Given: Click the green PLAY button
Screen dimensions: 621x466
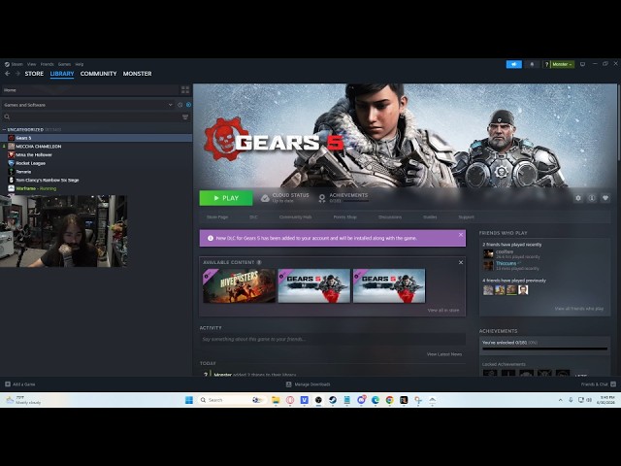Looking at the screenshot, I should (x=226, y=198).
